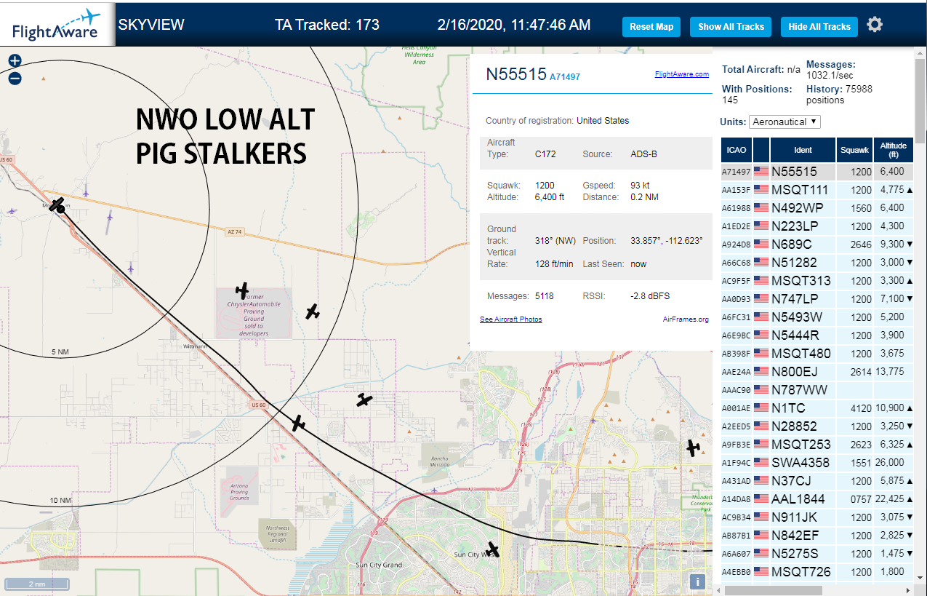The width and height of the screenshot is (927, 596).
Task: Click A71497 ICAO link next to N55515
Action: pyautogui.click(x=565, y=76)
